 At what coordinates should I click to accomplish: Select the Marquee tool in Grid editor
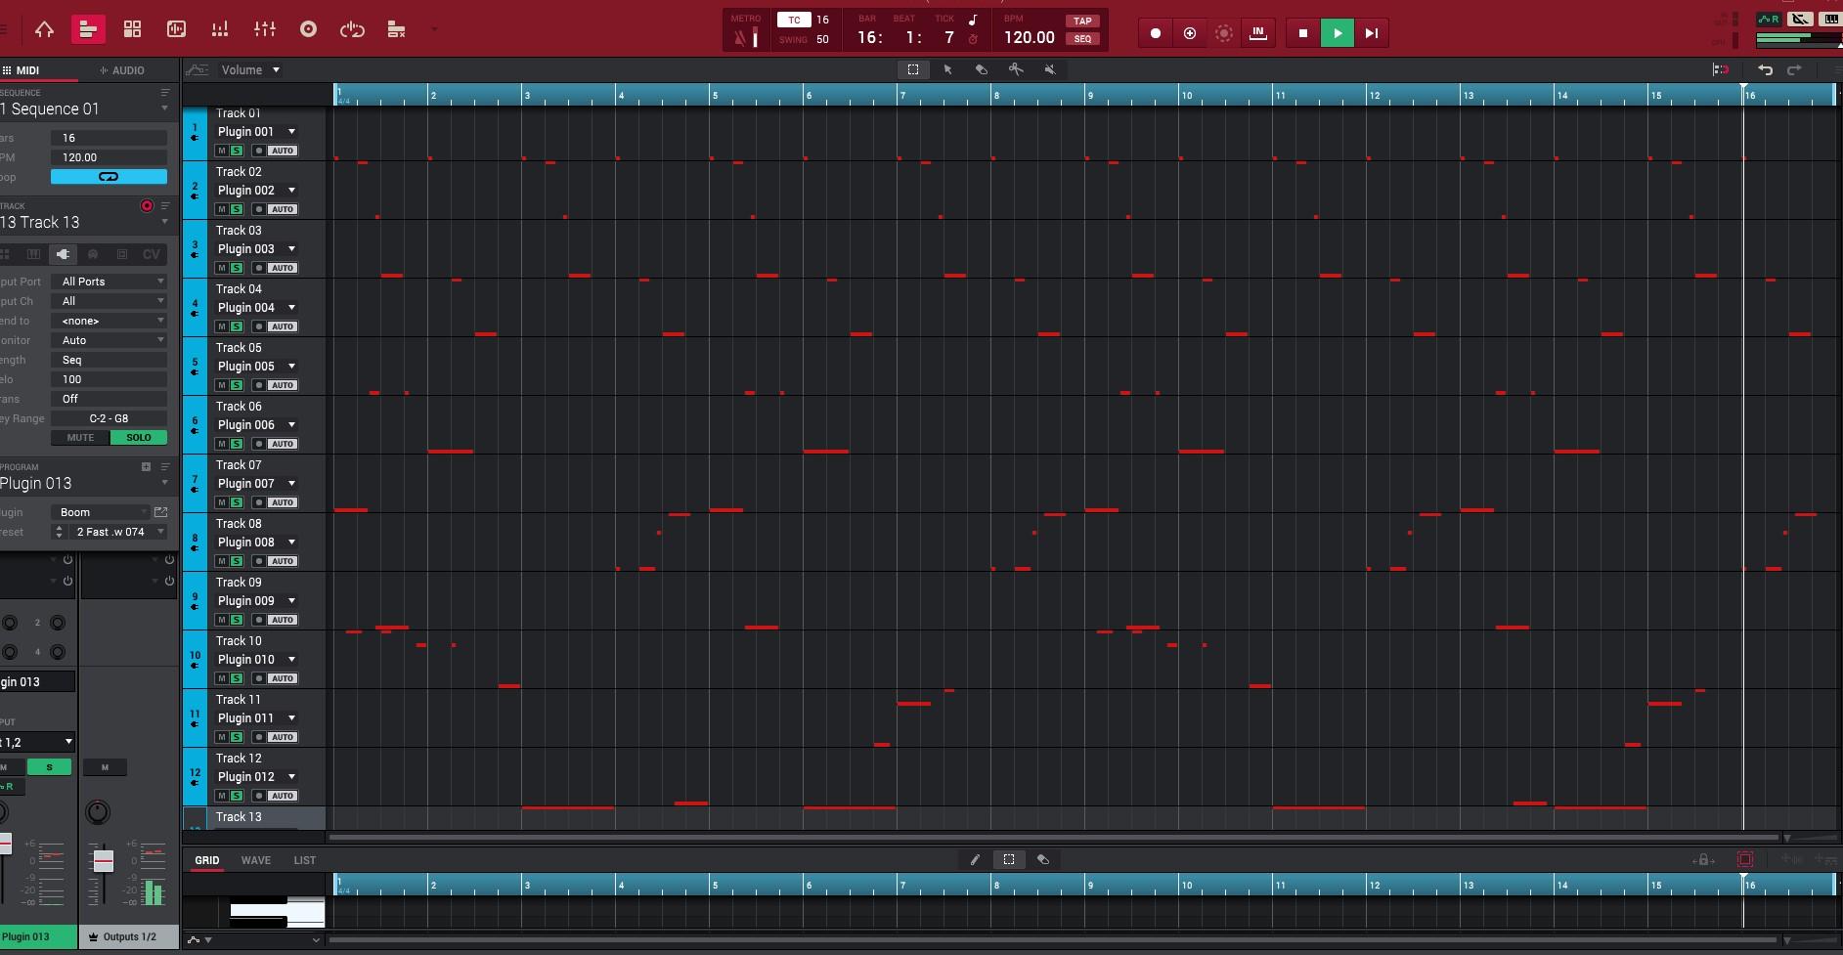pyautogui.click(x=1009, y=859)
